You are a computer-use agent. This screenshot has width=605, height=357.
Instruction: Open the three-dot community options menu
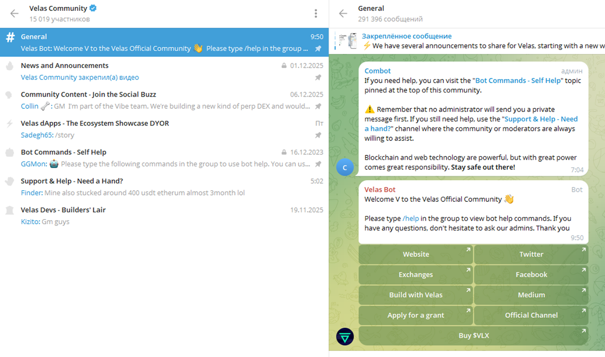[x=316, y=14]
